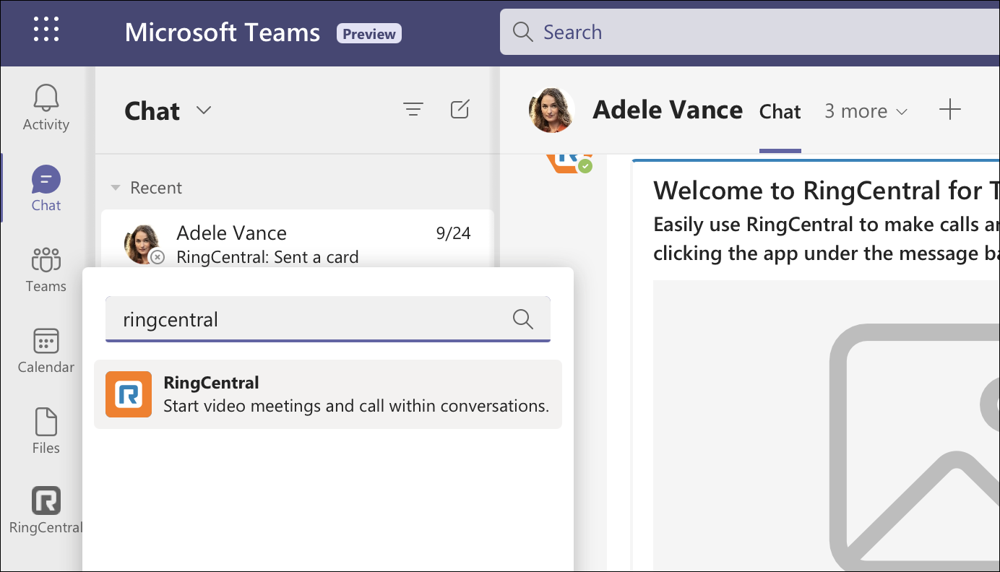Click Adele Vance's header profile photo

tap(552, 110)
